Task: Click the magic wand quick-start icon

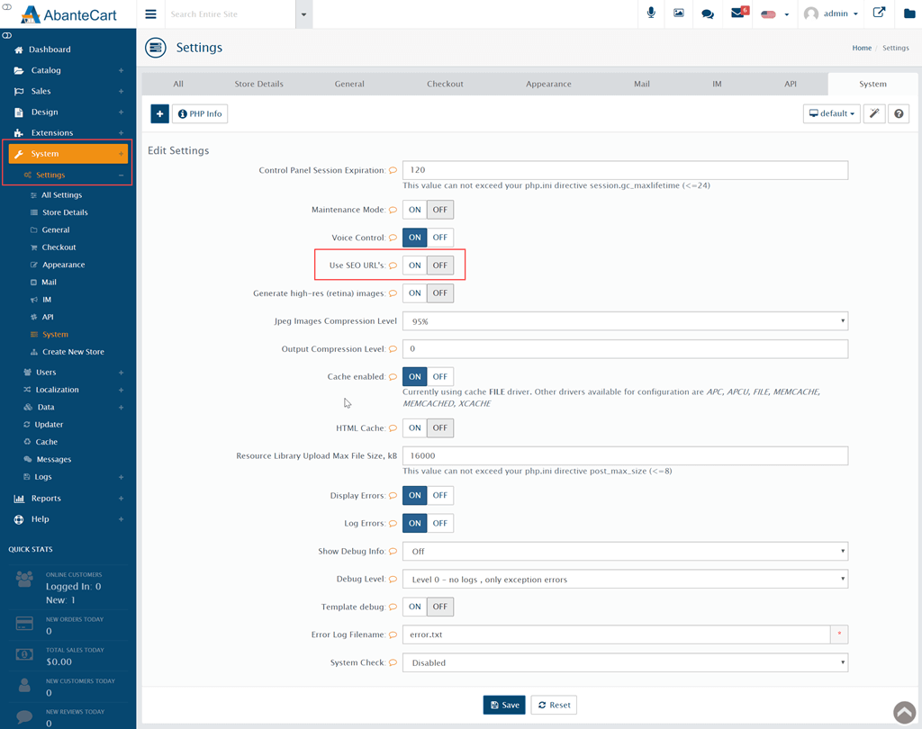Action: point(874,114)
